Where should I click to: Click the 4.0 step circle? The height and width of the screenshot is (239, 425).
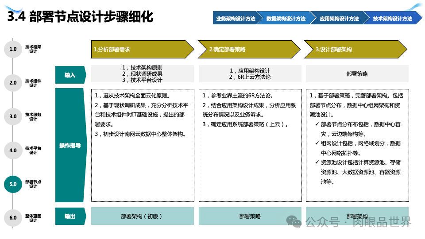pos(13,150)
